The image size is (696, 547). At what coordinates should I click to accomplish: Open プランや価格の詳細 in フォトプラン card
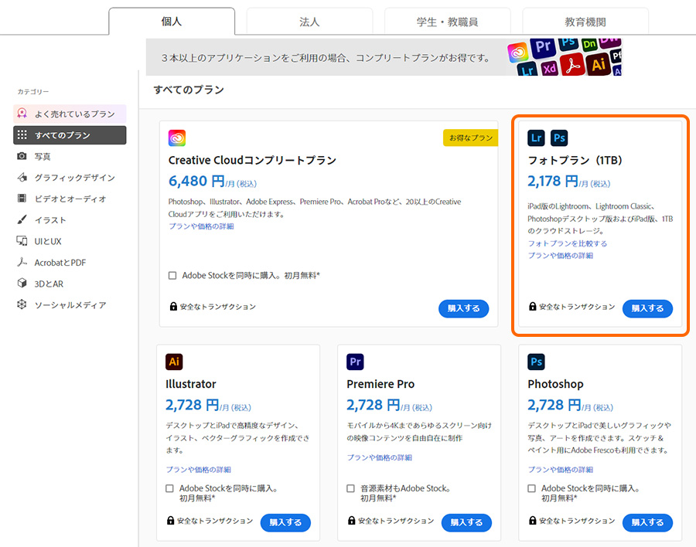(560, 256)
